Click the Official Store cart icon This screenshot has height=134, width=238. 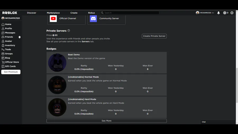tap(3, 62)
